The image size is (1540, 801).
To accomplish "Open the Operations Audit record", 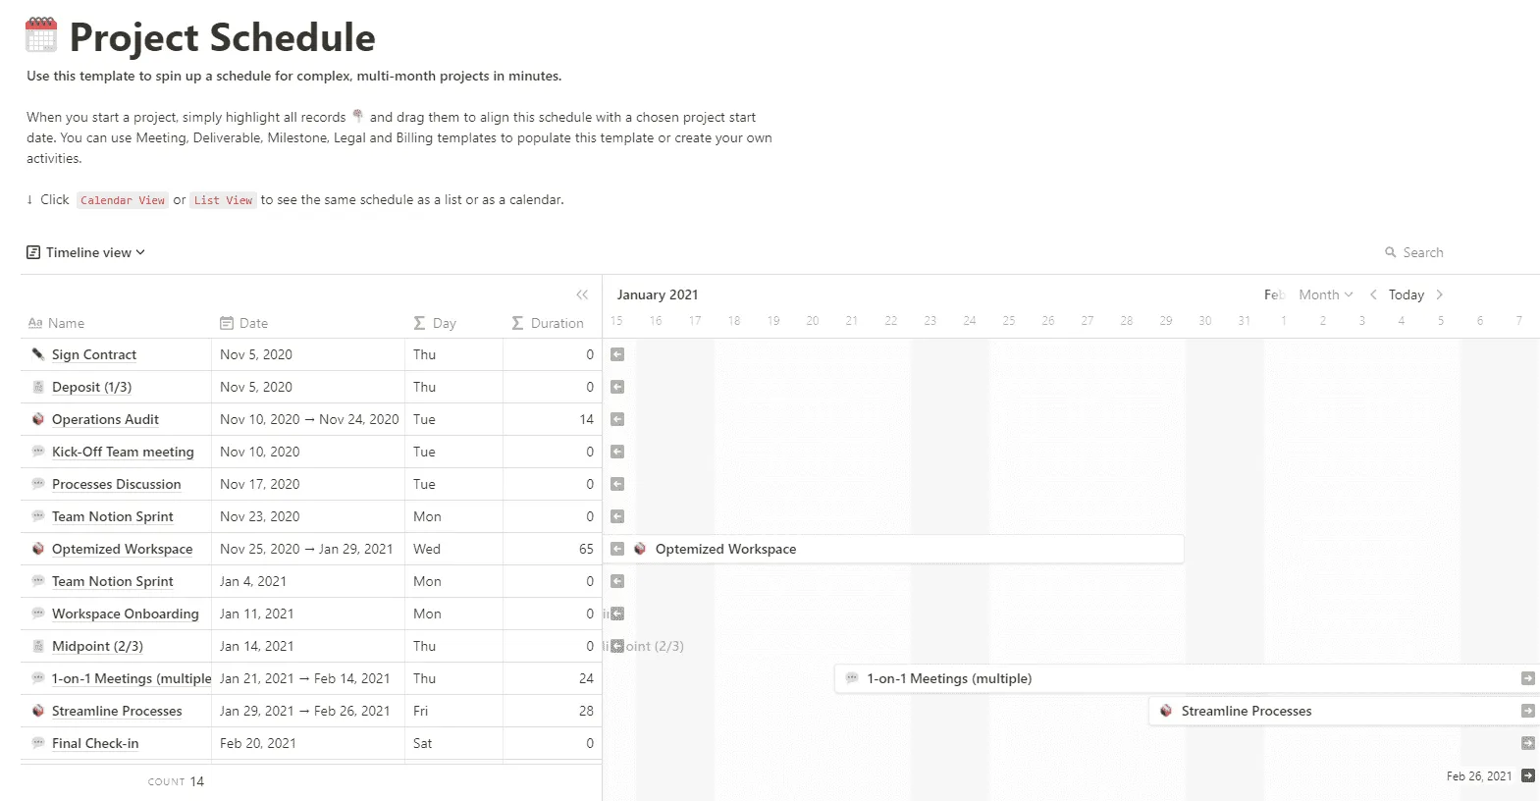I will click(x=105, y=419).
